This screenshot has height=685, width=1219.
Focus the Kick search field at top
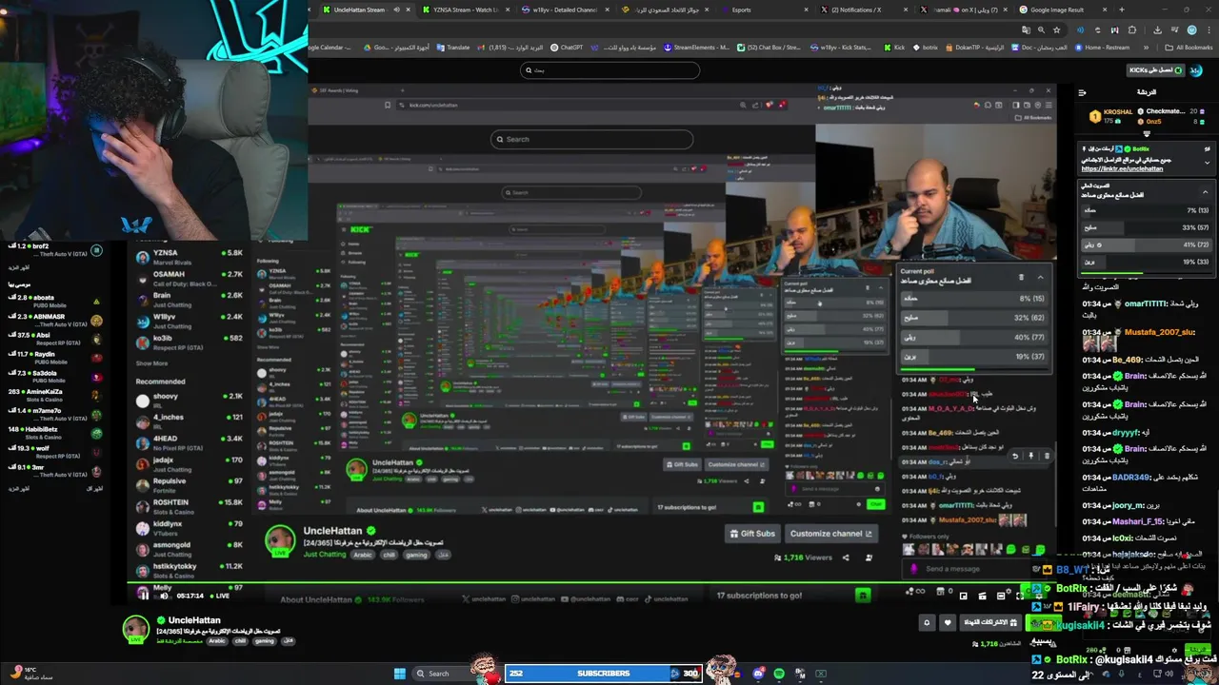(609, 69)
